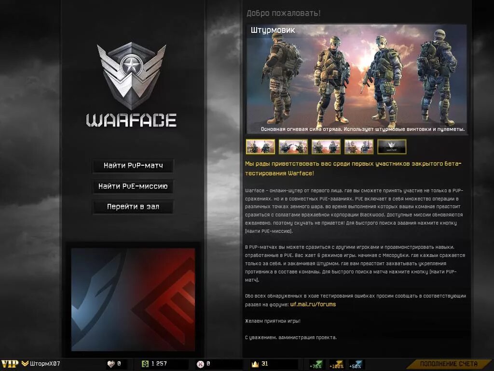Select the fourth class slideshow thumbnail
Screen dimensions: 494x371
click(359, 147)
